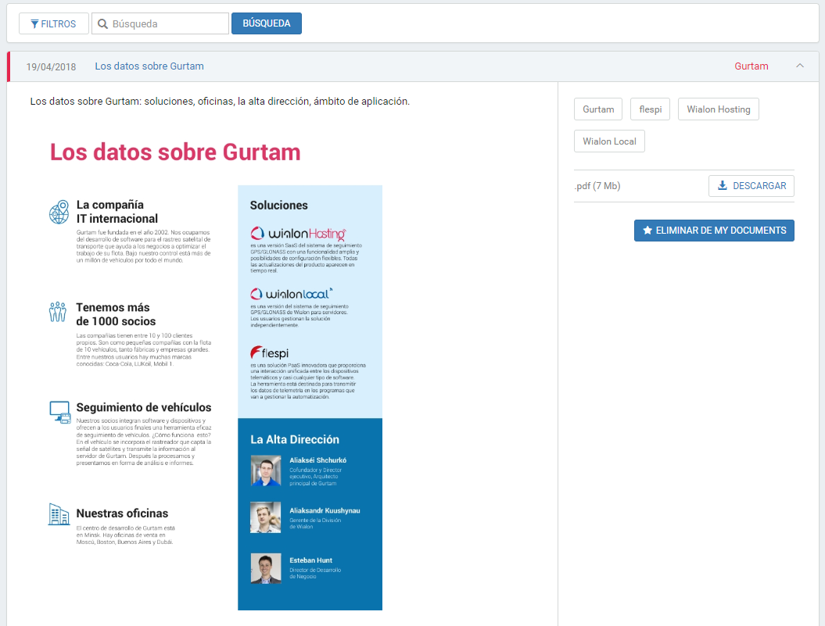The image size is (825, 626).
Task: Click the Wialon Hosting logo in Soluciones
Action: pos(298,233)
